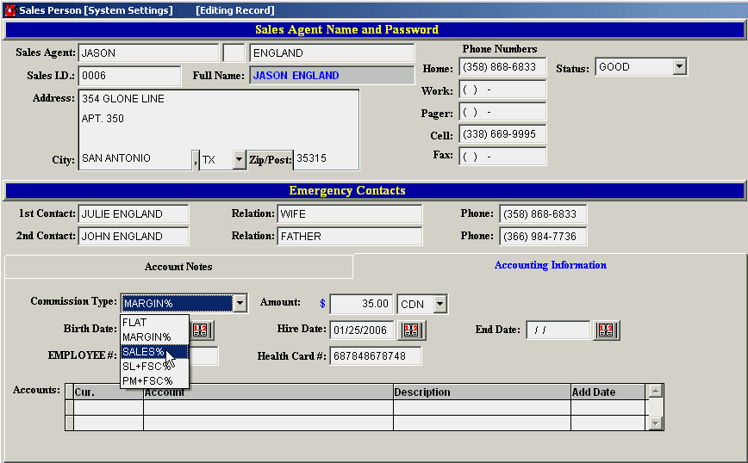
Task: Select SALES% from commission type list
Action: 144,351
